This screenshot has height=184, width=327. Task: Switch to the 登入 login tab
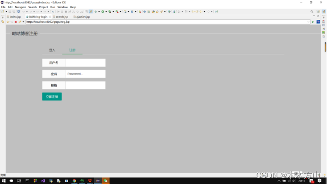(52, 50)
